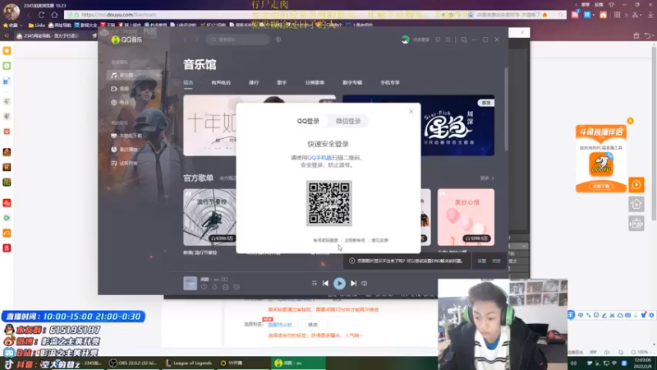Choose account password login link
Viewport: 657px width, 370px height.
[x=325, y=240]
